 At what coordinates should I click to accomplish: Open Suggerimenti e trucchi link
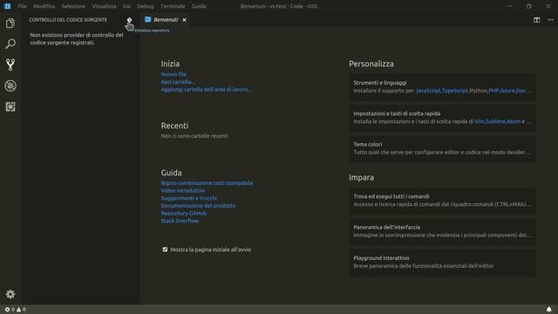(188, 198)
